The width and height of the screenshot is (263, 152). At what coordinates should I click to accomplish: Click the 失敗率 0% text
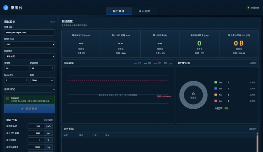click(222, 108)
